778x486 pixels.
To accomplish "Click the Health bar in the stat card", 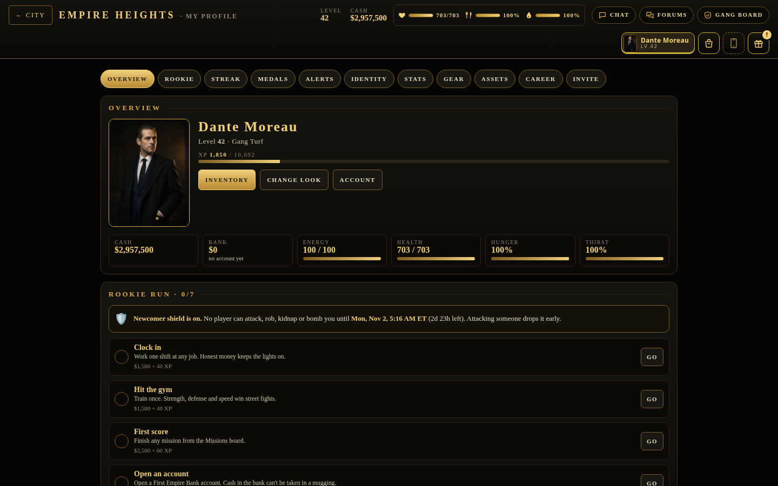I will pyautogui.click(x=436, y=259).
